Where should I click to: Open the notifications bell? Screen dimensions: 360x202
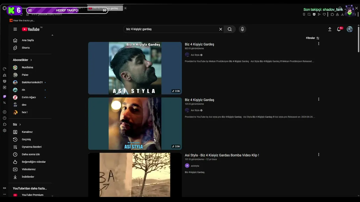pyautogui.click(x=339, y=29)
